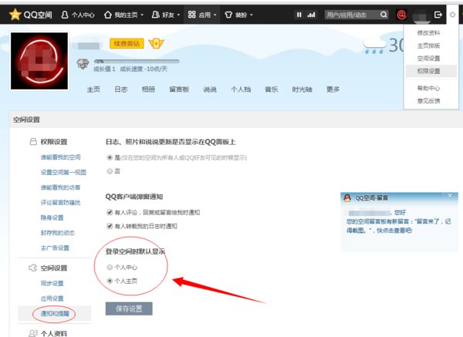The image size is (463, 337).
Task: Open the 日志 tab
Action: pos(121,89)
